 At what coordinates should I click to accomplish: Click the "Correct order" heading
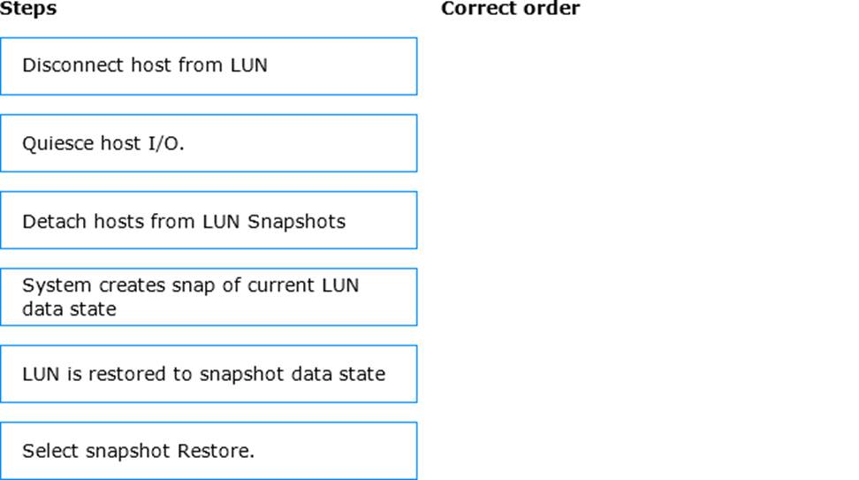click(x=510, y=8)
